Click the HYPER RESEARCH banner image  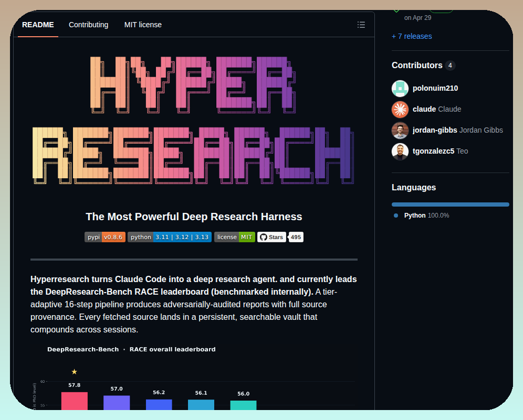point(193,121)
